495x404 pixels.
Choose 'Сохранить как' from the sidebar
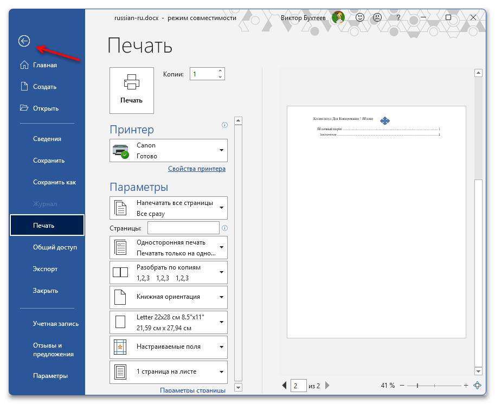47,182
